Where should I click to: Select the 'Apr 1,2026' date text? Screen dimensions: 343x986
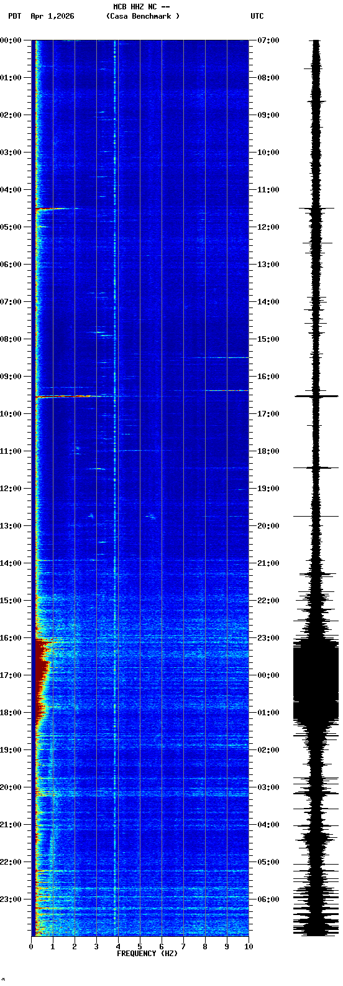click(52, 16)
